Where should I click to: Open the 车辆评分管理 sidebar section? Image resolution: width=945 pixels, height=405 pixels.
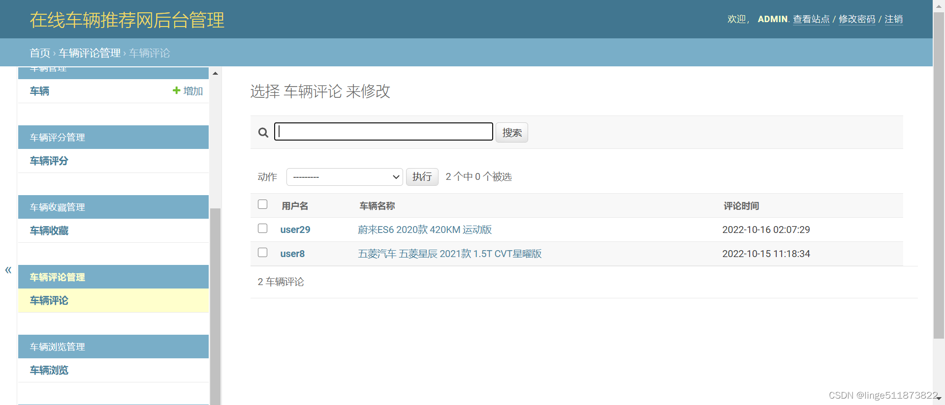coord(58,138)
